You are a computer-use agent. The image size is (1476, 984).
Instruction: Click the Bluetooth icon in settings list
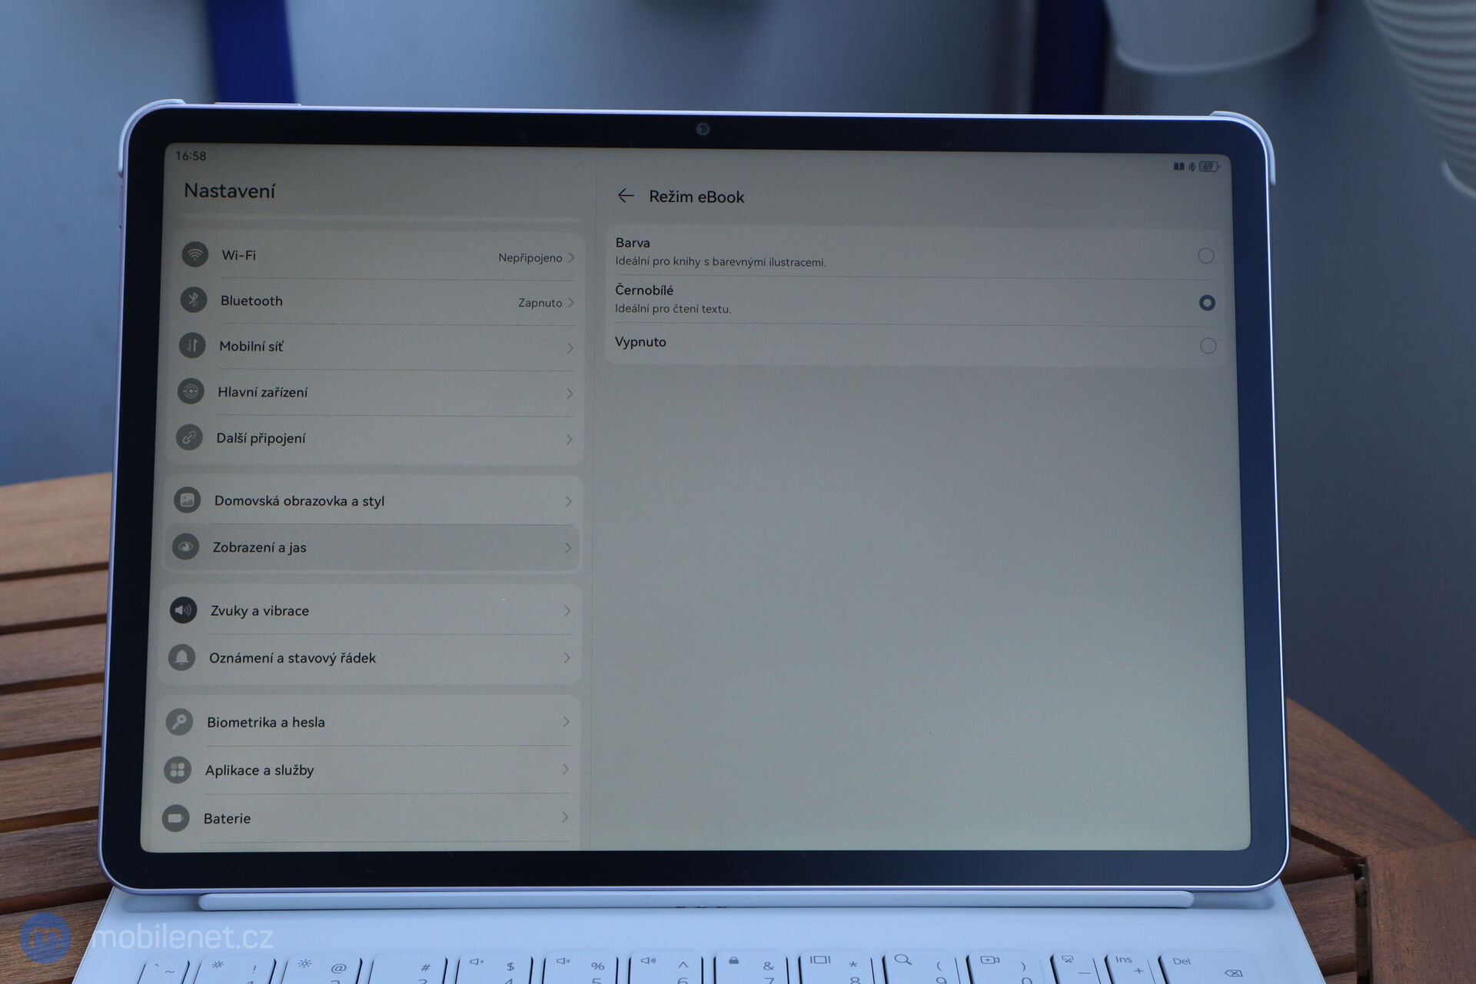(x=192, y=300)
